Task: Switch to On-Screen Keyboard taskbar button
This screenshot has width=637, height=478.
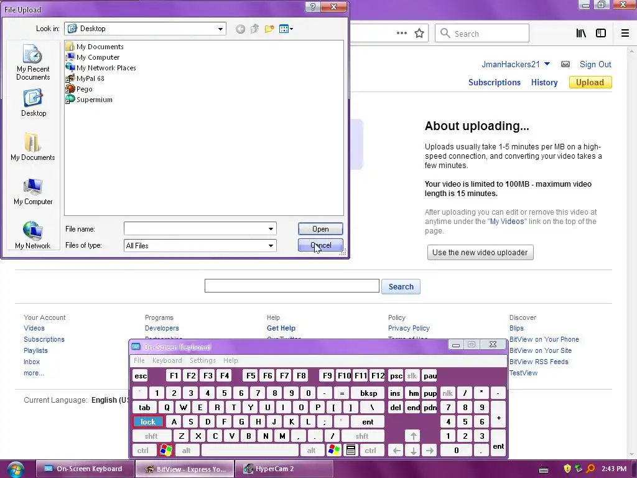Action: point(85,469)
